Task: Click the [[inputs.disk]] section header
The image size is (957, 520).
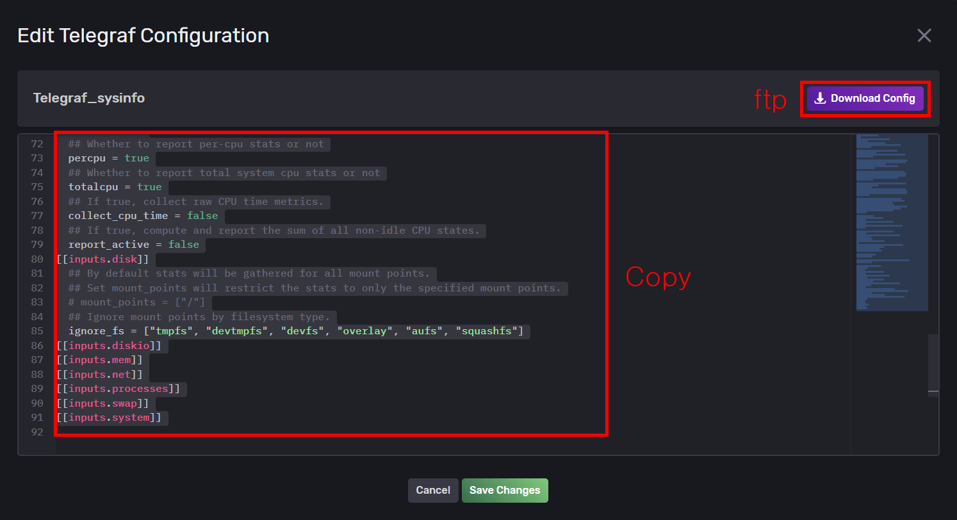Action: click(102, 259)
